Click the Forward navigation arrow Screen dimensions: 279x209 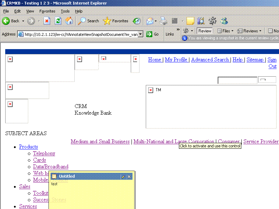[x=31, y=21]
